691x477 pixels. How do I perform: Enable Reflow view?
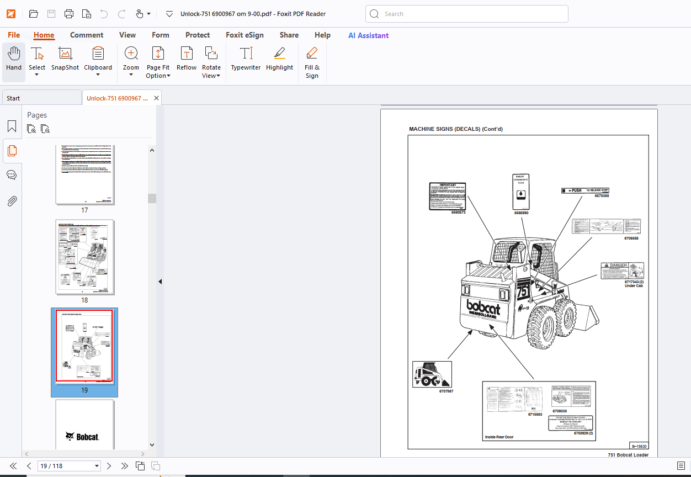tap(187, 59)
